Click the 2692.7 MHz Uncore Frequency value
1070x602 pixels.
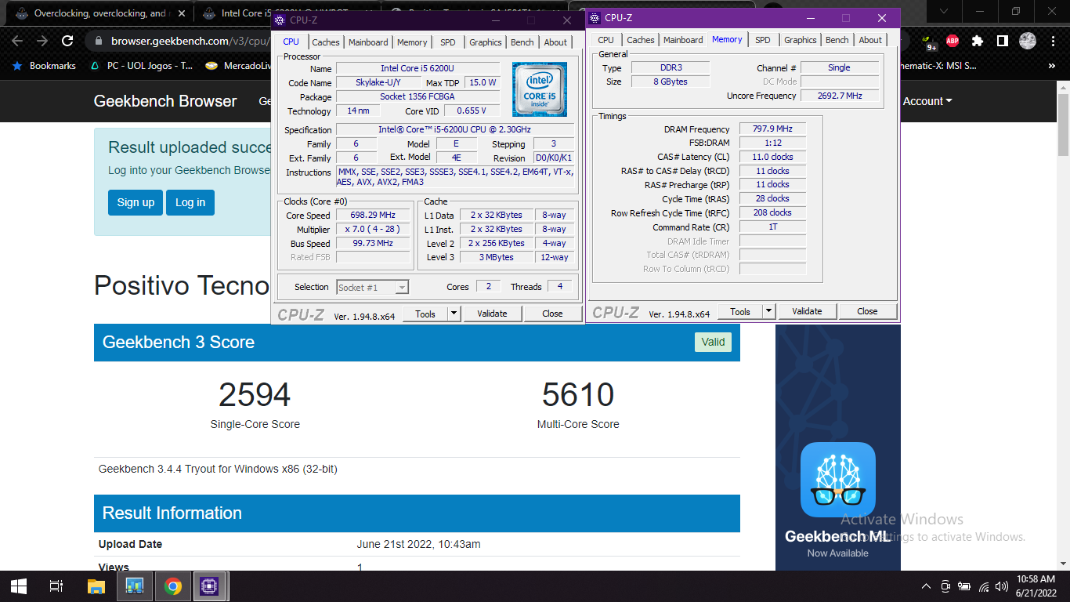839,96
